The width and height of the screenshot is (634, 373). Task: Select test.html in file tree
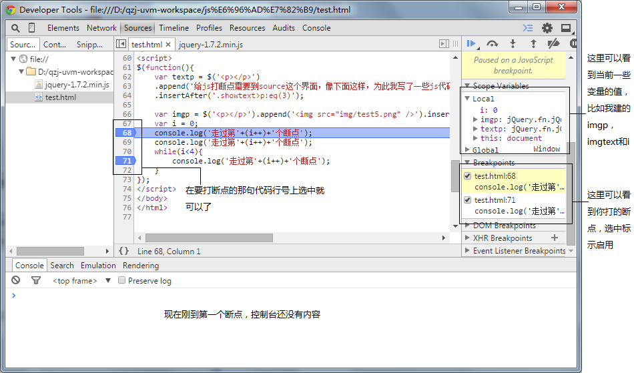coord(60,97)
